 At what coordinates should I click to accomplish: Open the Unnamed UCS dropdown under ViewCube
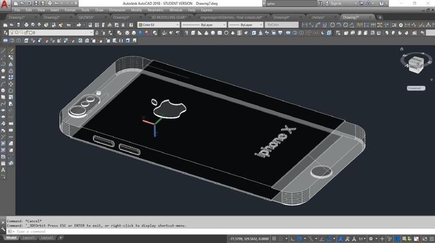click(x=416, y=88)
